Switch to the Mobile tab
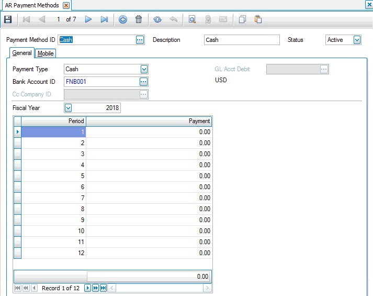 46,53
